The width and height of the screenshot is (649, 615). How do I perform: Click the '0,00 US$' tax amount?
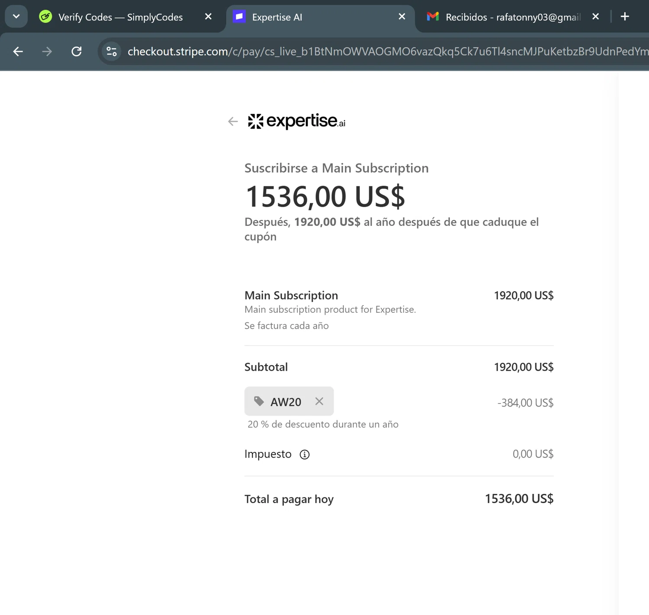(x=533, y=454)
